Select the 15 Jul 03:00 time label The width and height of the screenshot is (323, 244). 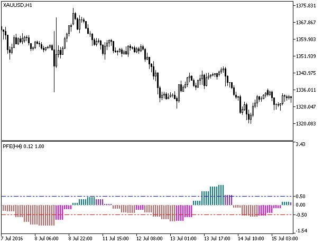(x=285, y=239)
